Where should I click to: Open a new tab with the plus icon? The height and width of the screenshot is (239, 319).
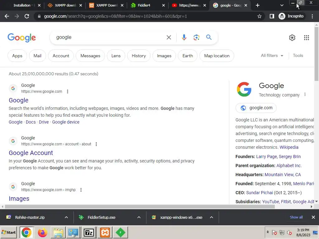pyautogui.click(x=258, y=5)
